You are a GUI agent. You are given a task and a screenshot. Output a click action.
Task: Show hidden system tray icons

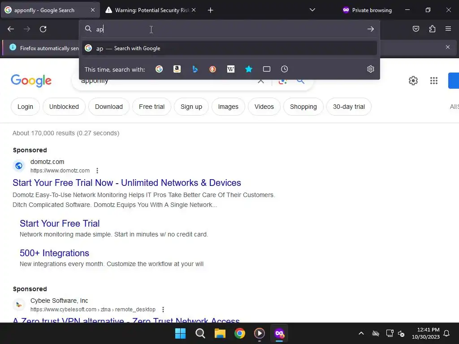(361, 333)
